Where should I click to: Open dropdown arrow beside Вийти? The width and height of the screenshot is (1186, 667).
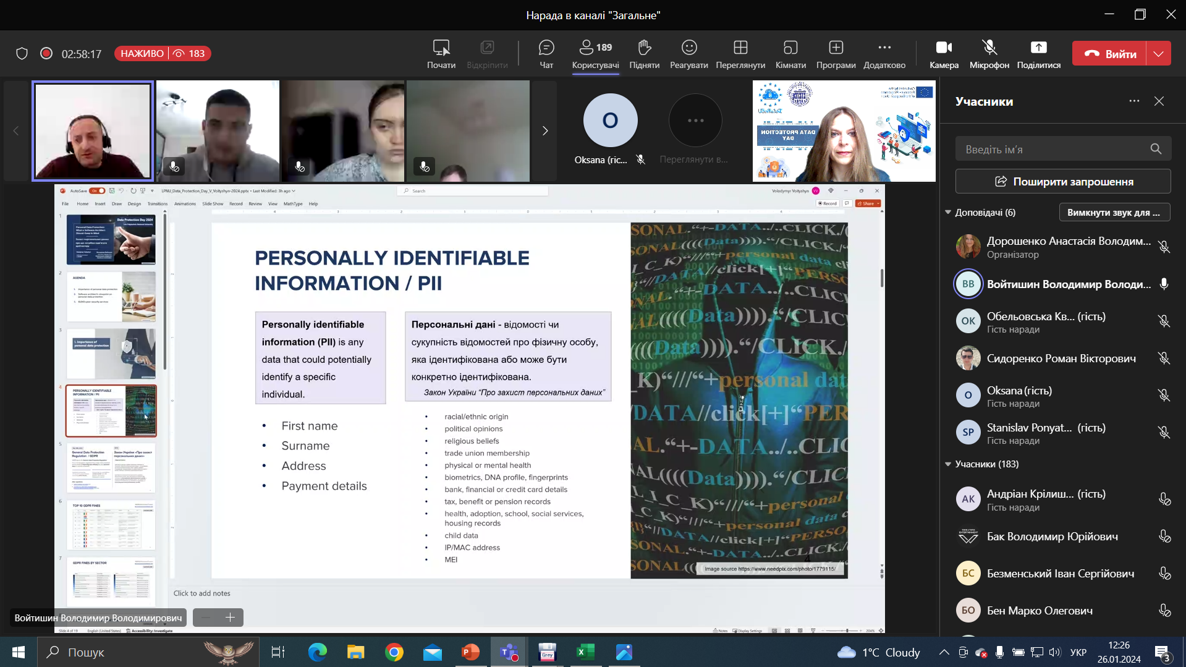1158,54
